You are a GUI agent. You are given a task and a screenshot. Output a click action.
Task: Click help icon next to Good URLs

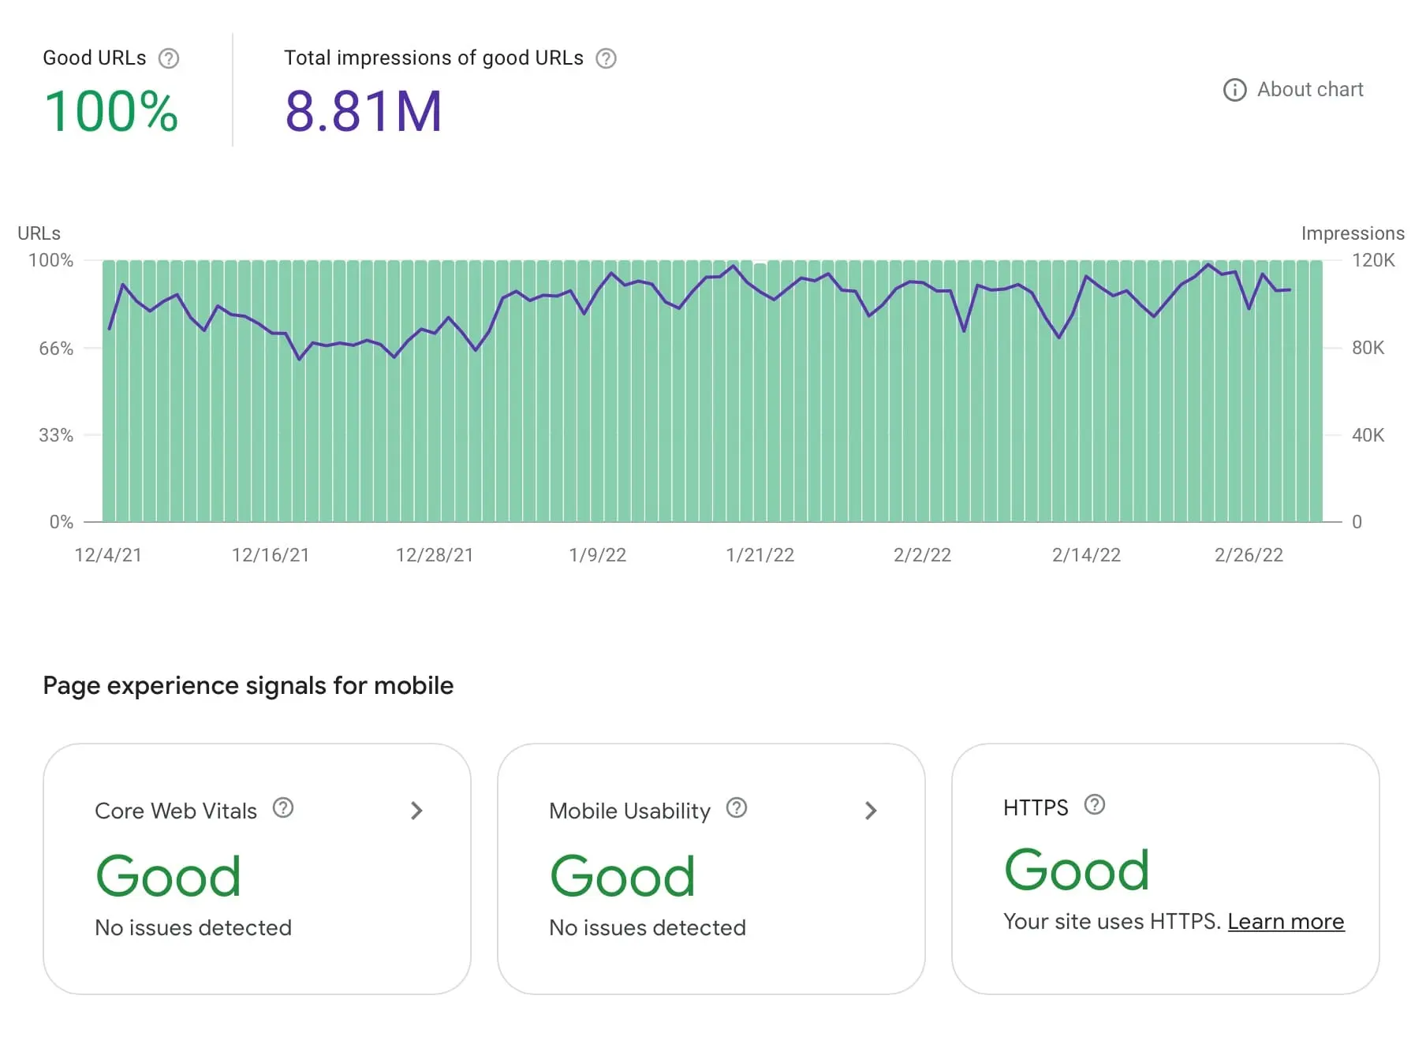[169, 58]
